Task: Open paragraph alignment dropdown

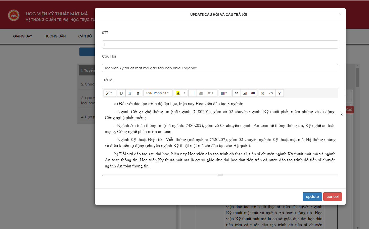Action: [x=211, y=93]
